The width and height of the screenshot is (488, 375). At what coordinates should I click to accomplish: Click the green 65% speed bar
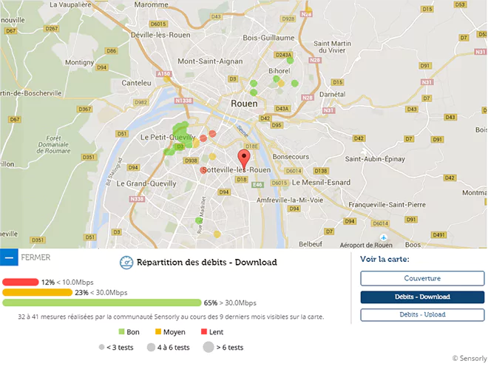tap(102, 303)
